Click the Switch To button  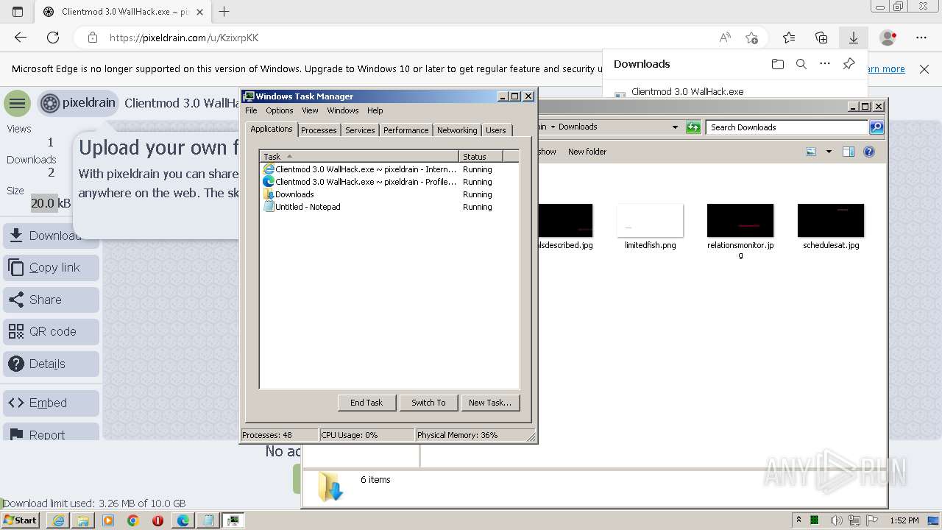pos(428,403)
